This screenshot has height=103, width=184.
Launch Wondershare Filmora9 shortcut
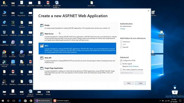4,64
